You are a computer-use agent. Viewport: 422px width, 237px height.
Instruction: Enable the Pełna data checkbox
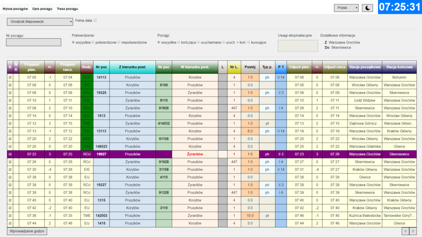(95, 20)
